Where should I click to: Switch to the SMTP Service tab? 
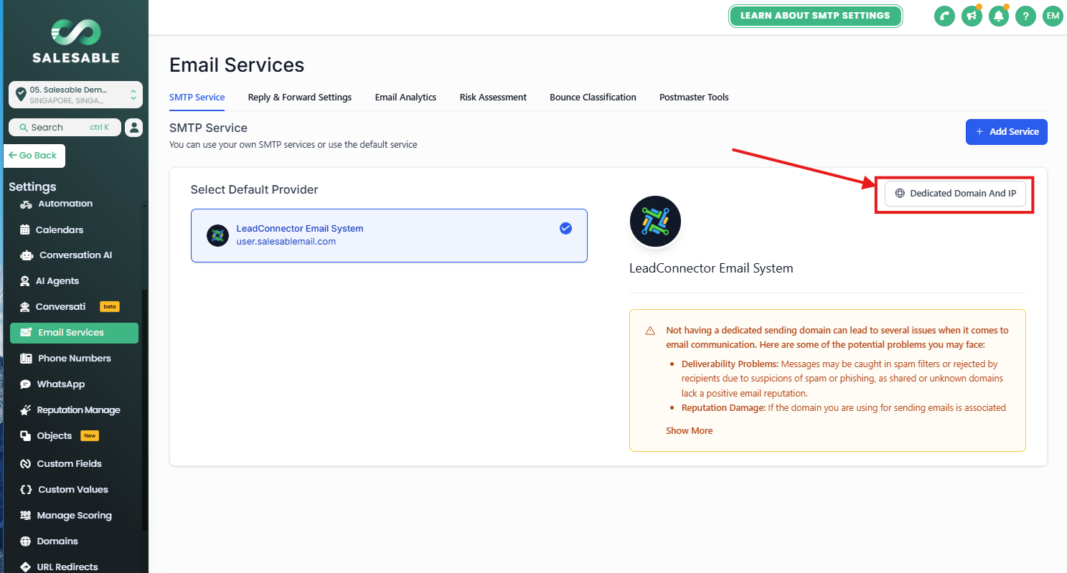197,98
